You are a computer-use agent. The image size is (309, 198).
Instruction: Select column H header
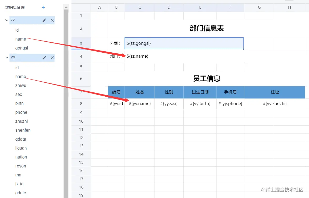click(290, 7)
